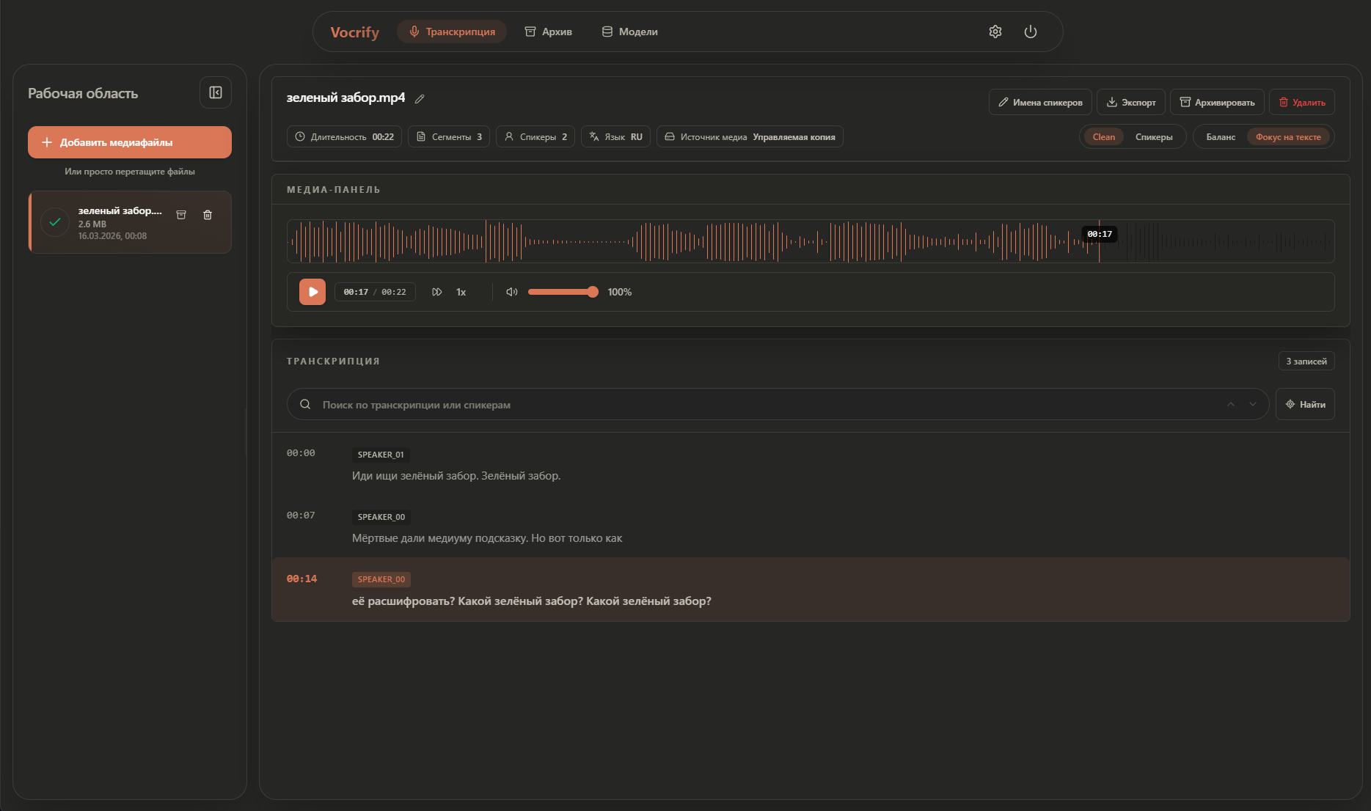Switch to the Модели tab

click(629, 32)
